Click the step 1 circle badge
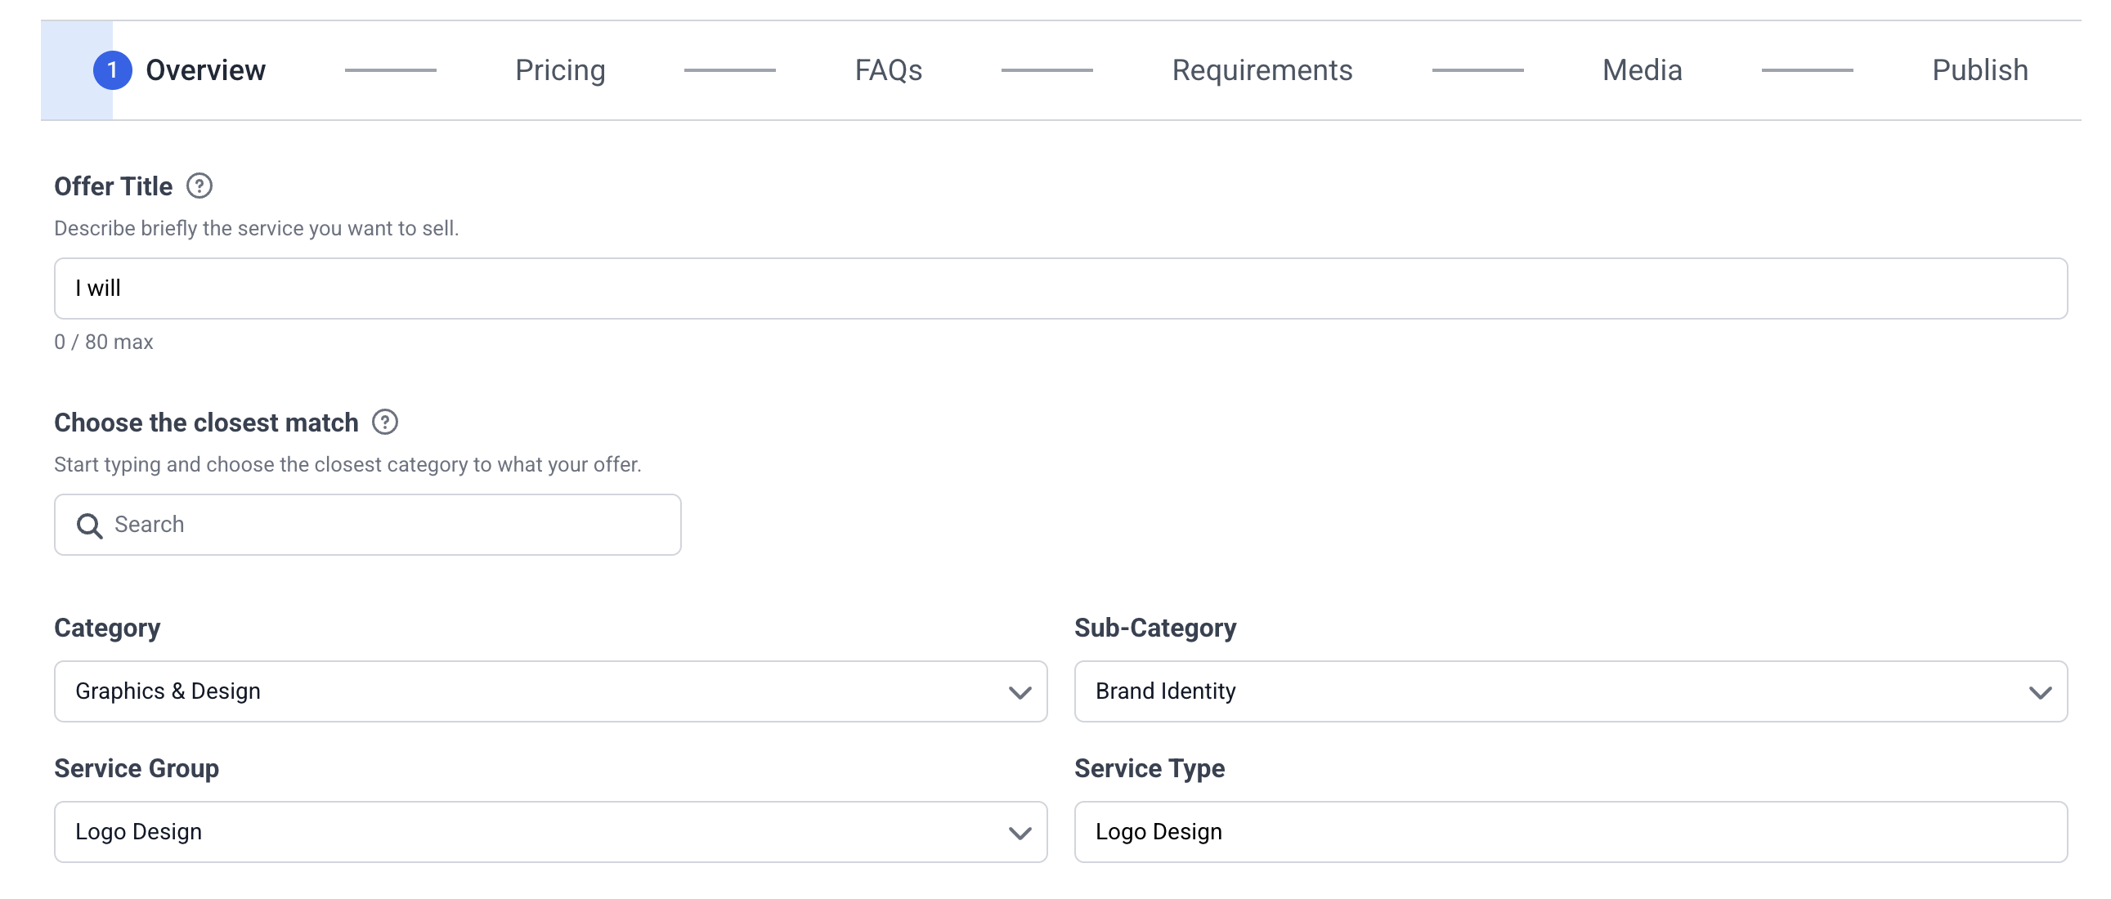 point(112,70)
